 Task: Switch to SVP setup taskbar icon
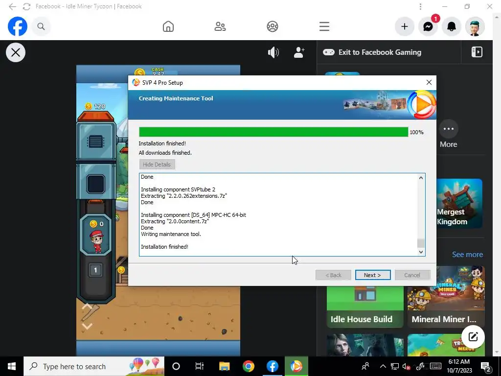click(296, 366)
